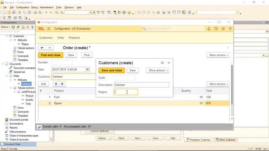Select the Customer attribute in tree

click(x=26, y=84)
